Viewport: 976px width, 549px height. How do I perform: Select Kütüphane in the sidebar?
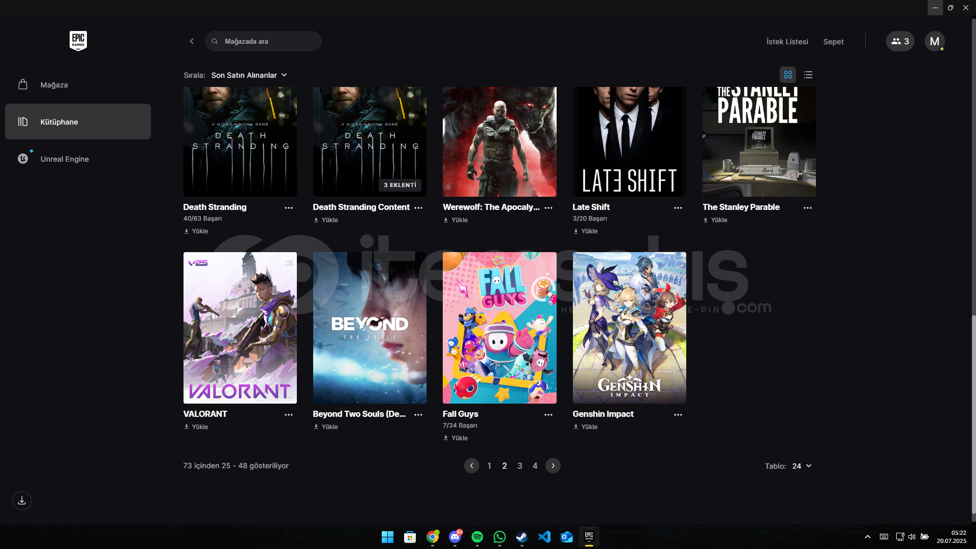pyautogui.click(x=78, y=121)
